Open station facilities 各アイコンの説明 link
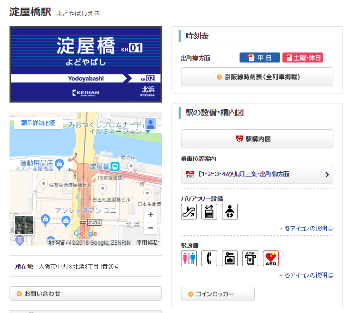The height and width of the screenshot is (313, 351). [x=306, y=275]
